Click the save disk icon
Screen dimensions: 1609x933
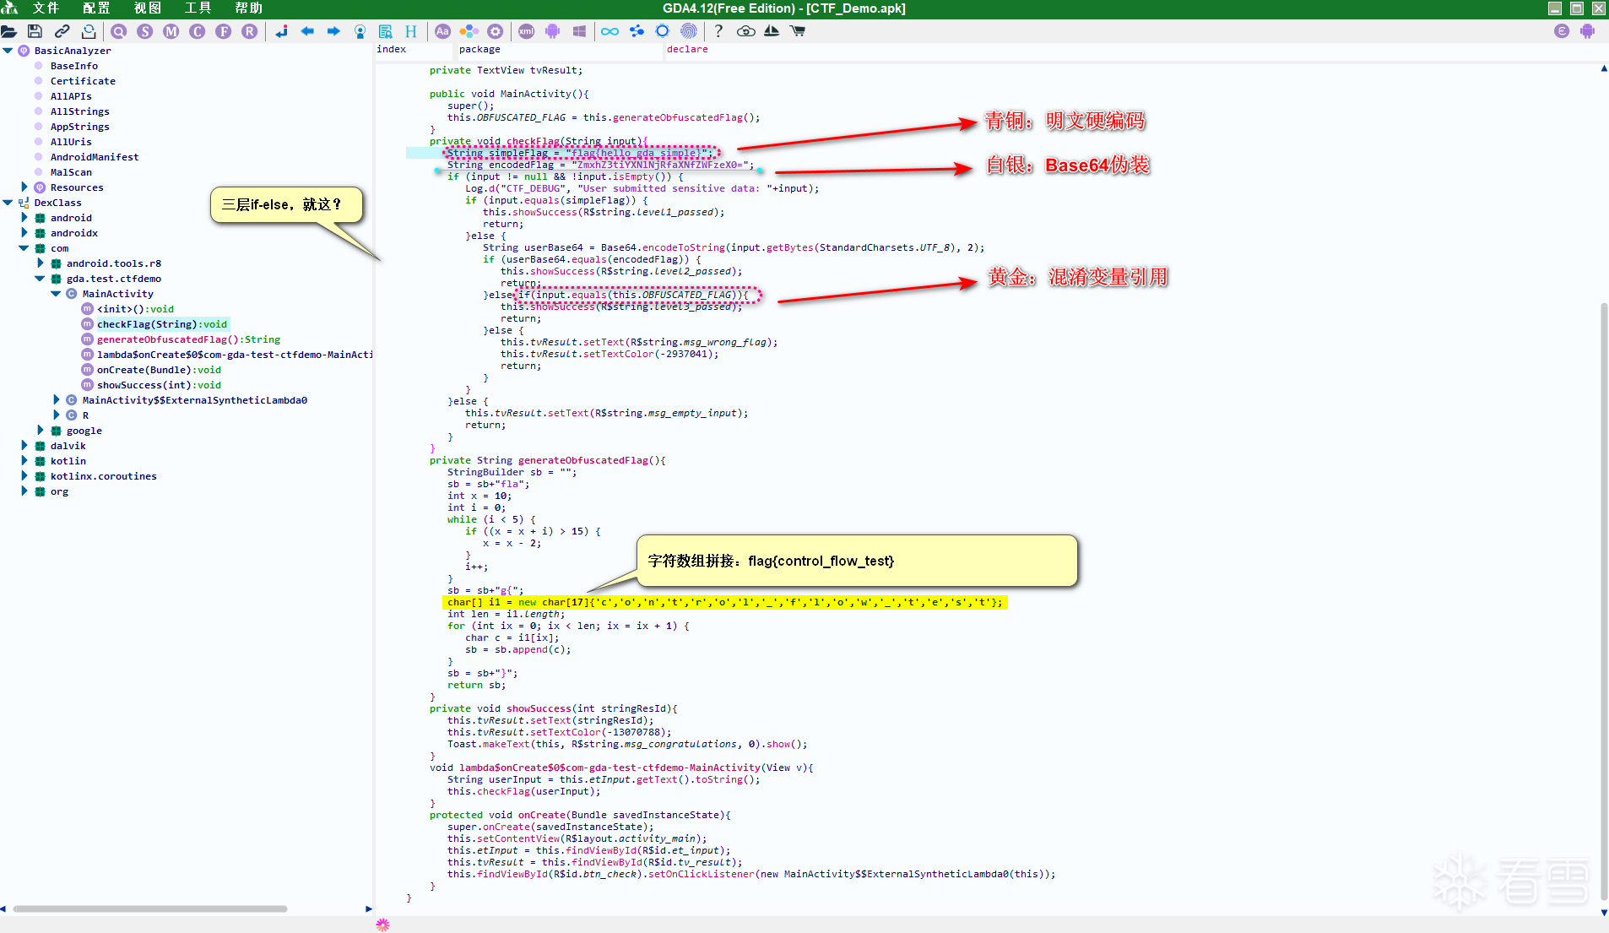[x=35, y=31]
